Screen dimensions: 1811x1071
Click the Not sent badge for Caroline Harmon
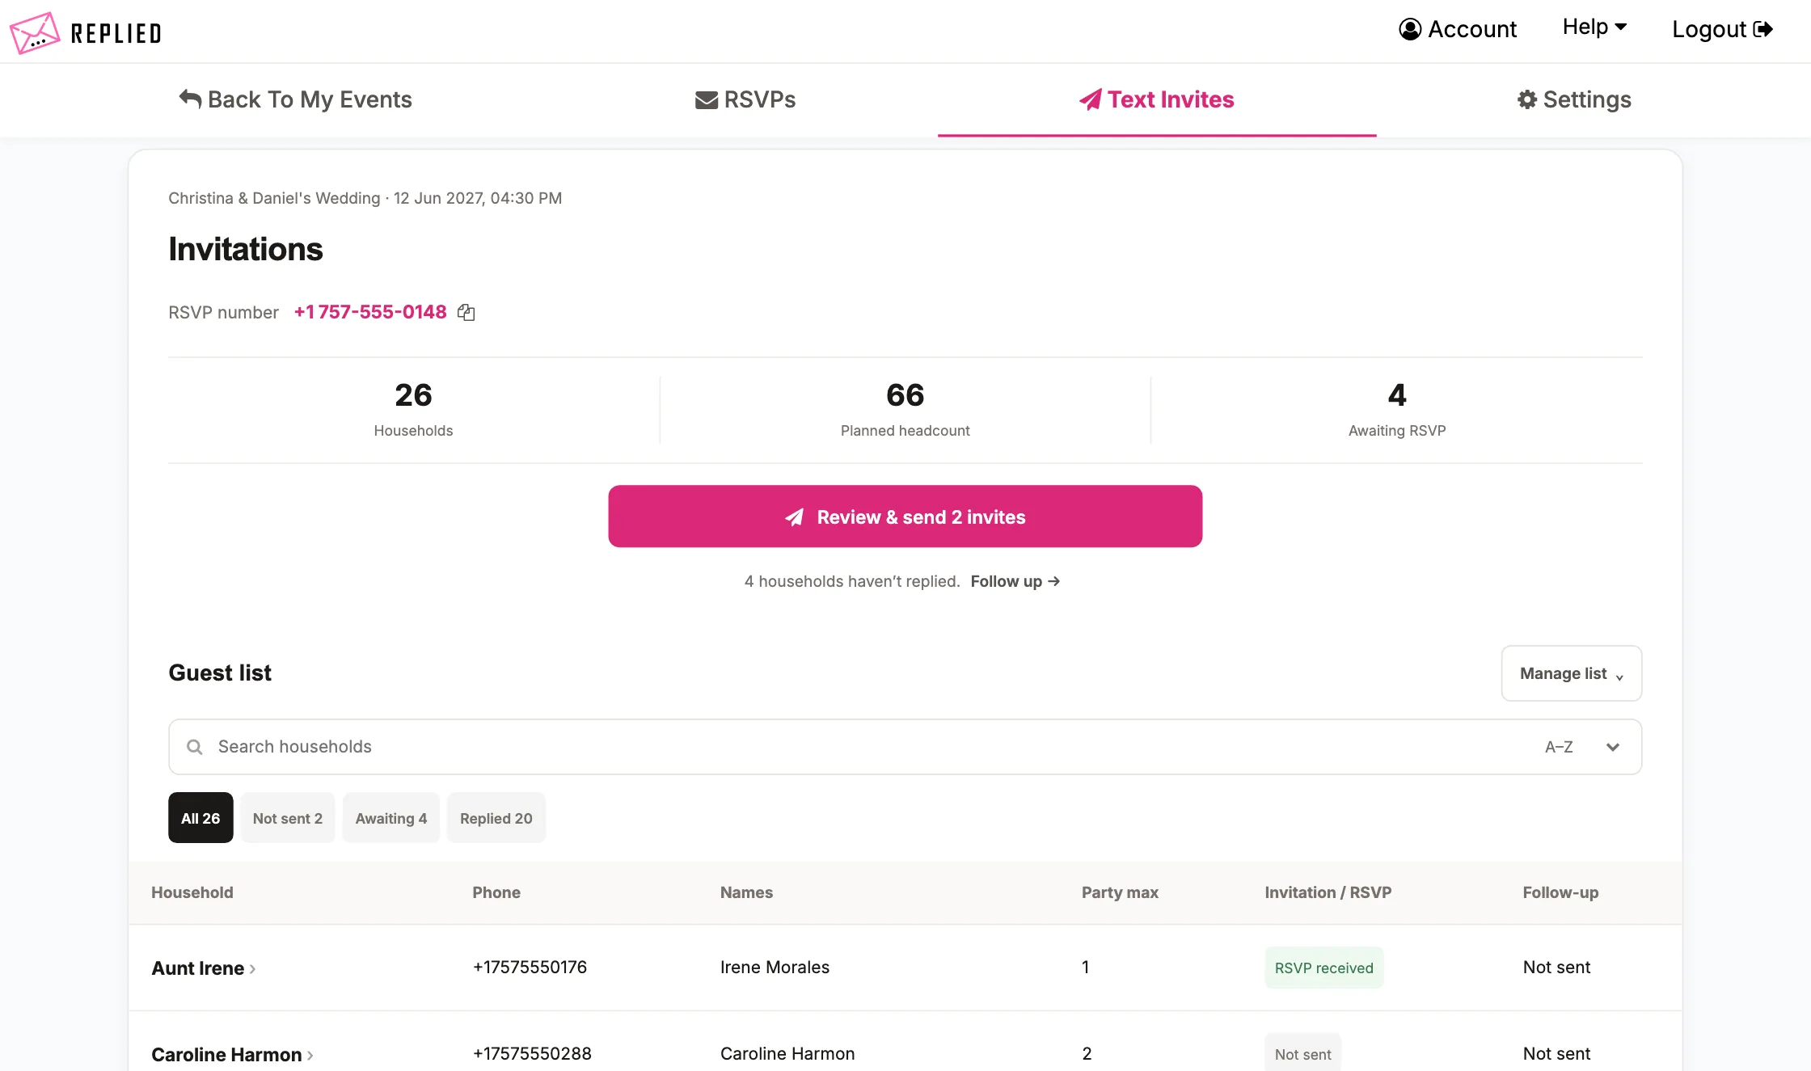click(x=1303, y=1053)
